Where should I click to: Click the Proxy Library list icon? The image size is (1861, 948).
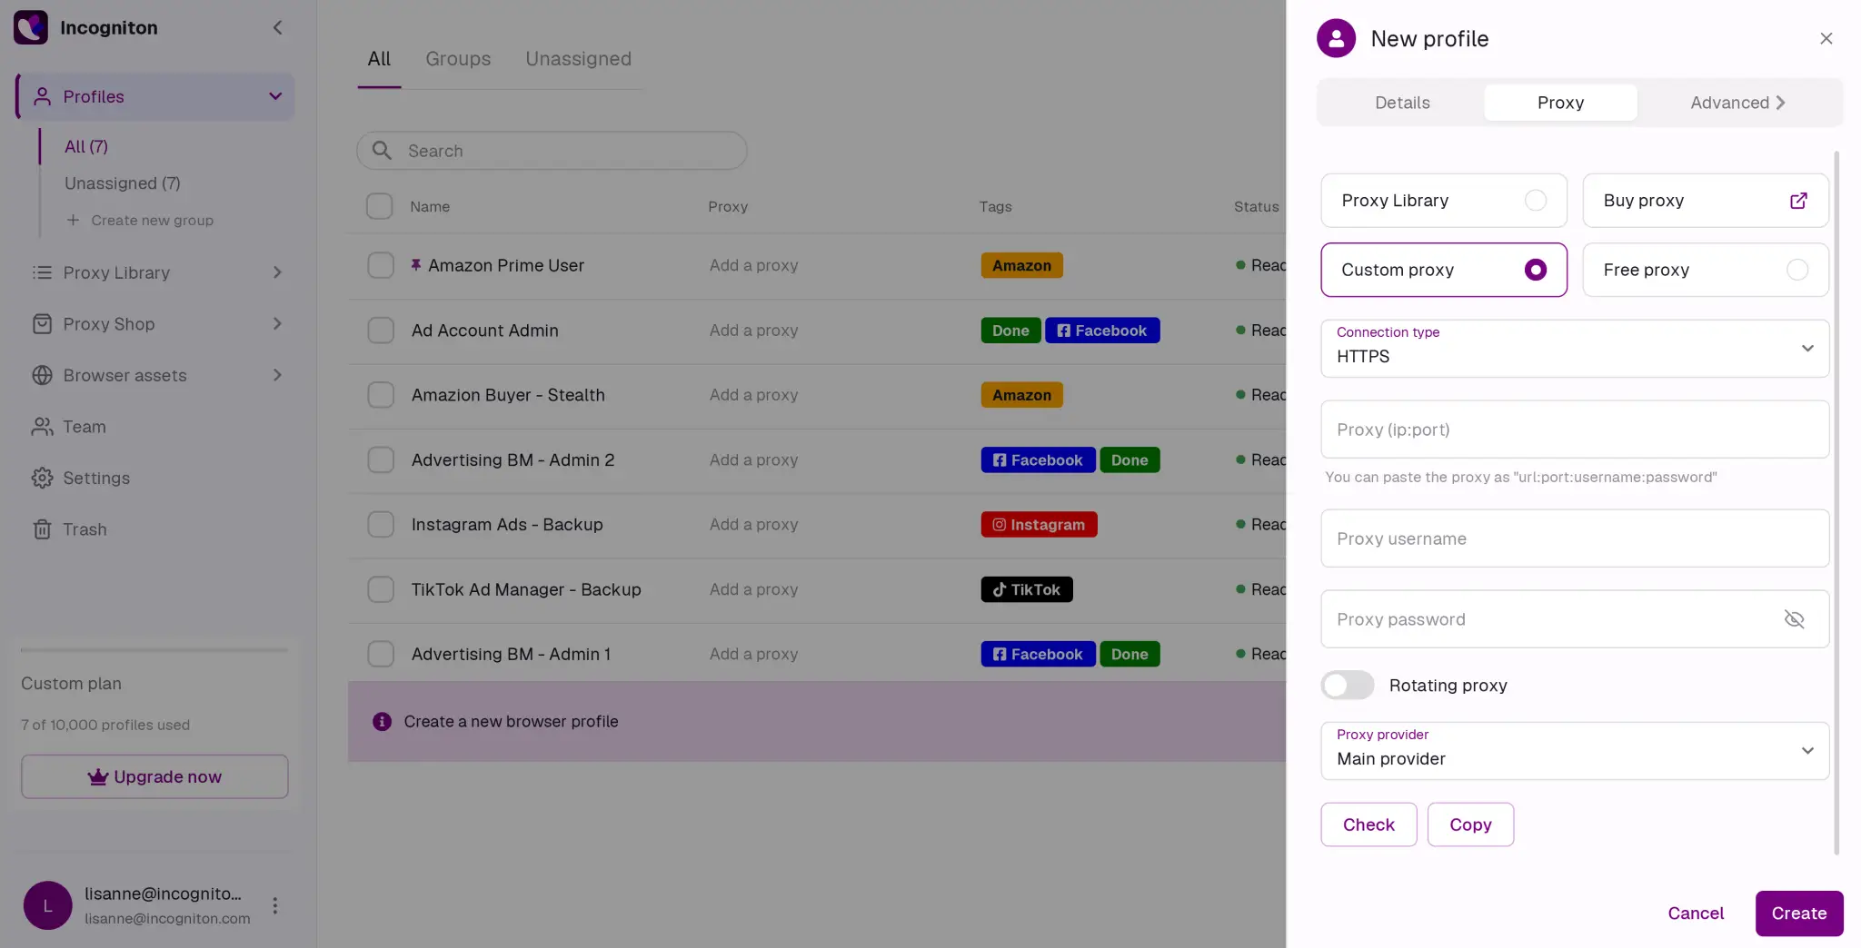42,272
